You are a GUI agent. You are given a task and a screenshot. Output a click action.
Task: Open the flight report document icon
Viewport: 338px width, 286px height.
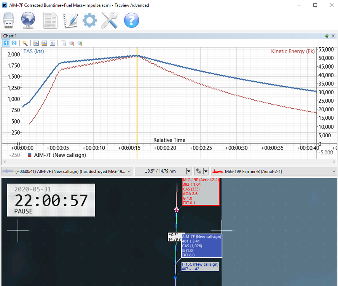click(x=51, y=20)
